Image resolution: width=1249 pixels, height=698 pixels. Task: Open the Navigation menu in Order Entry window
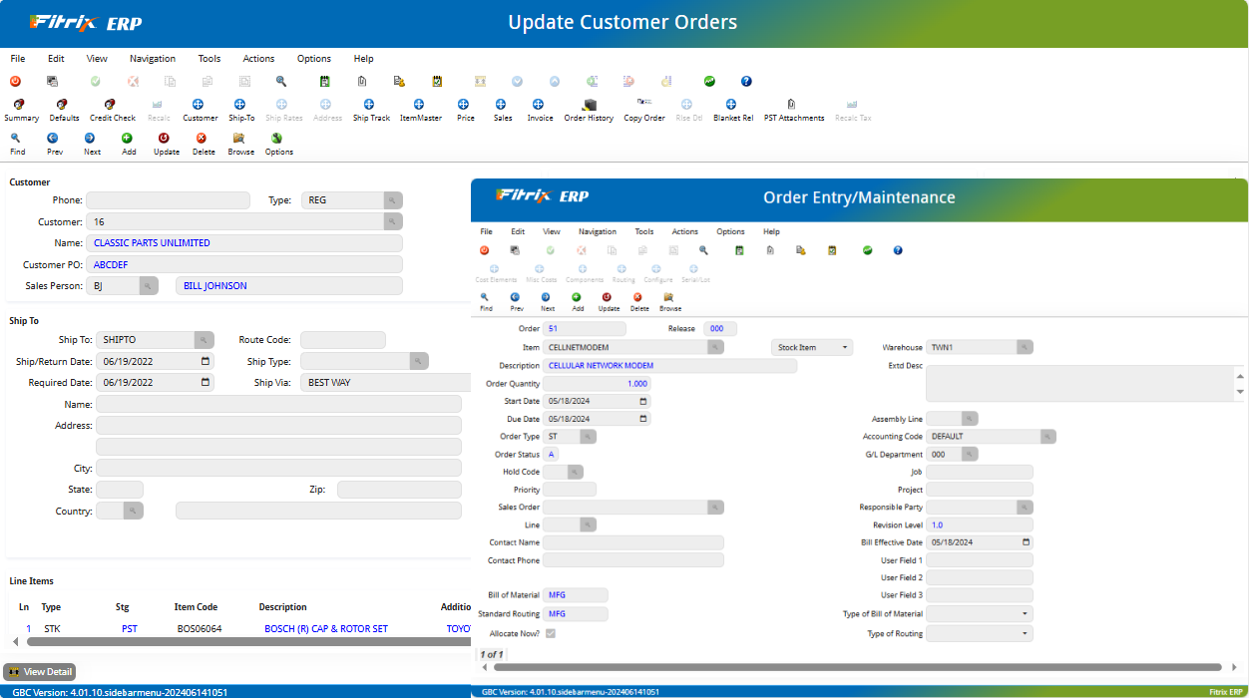coord(597,231)
